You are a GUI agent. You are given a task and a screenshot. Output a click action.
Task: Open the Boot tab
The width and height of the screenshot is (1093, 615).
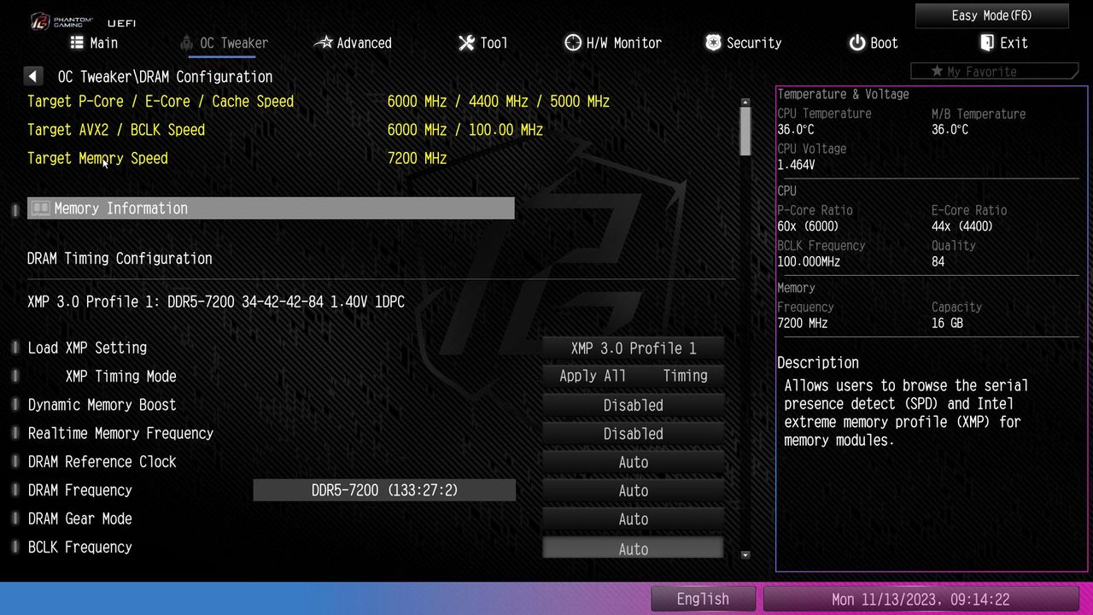[x=874, y=43]
